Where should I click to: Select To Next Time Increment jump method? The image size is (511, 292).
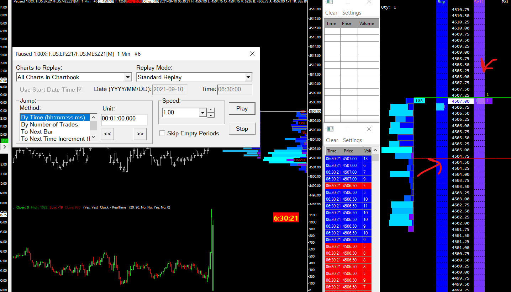(54, 139)
